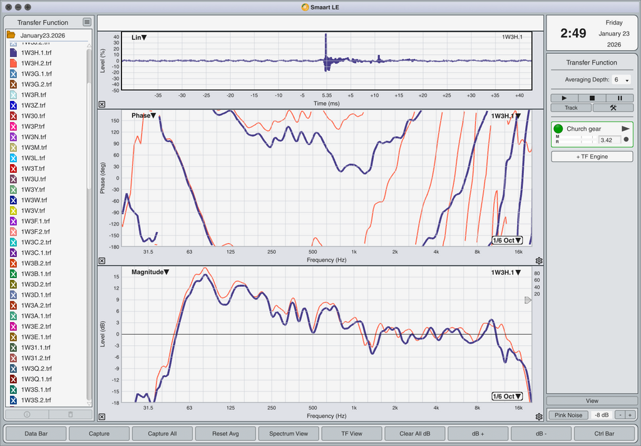Image resolution: width=641 pixels, height=446 pixels.
Task: Open the Phase plot 1/6 Oct smoothing dropdown
Action: pos(507,241)
